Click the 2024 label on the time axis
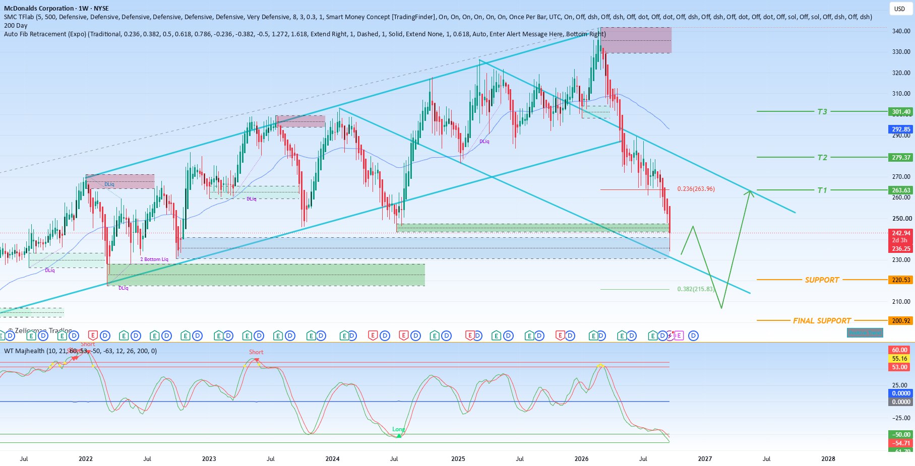The width and height of the screenshot is (915, 466). click(332, 458)
